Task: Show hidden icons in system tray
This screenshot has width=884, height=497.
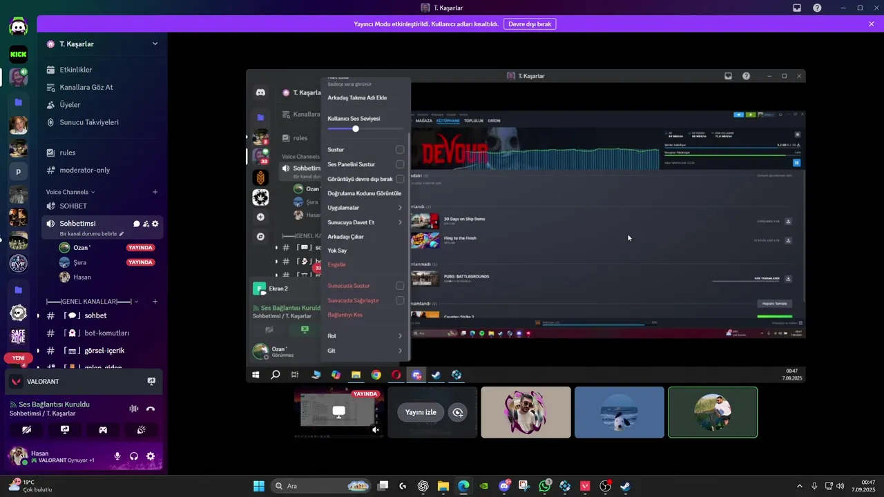Action: 800,486
